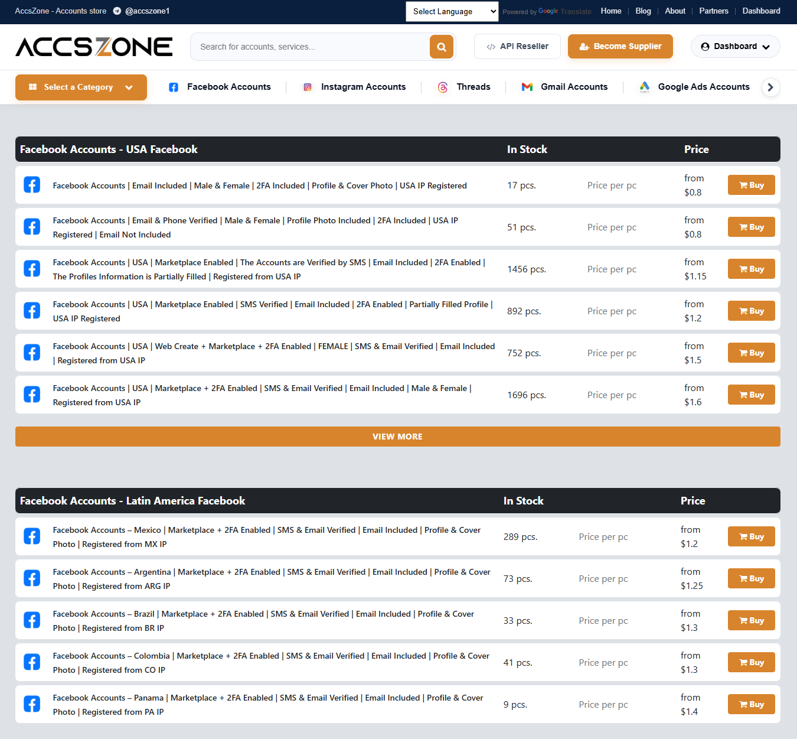Click Facebook icon of 892 pcs. listing
The image size is (797, 739).
coord(32,311)
